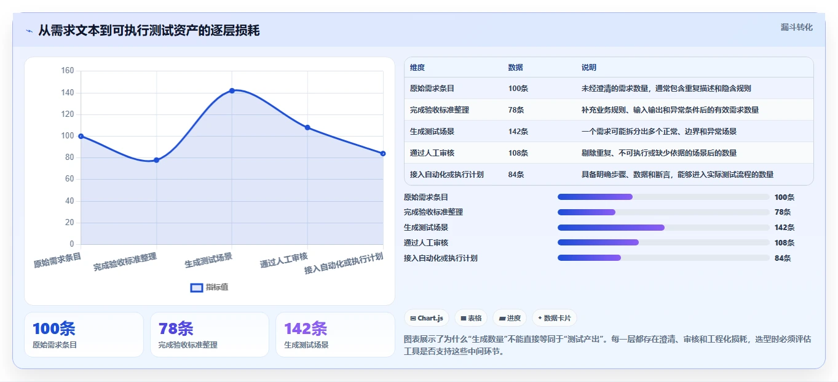This screenshot has height=382, width=838.
Task: Click the 进度 tag chip
Action: [510, 318]
